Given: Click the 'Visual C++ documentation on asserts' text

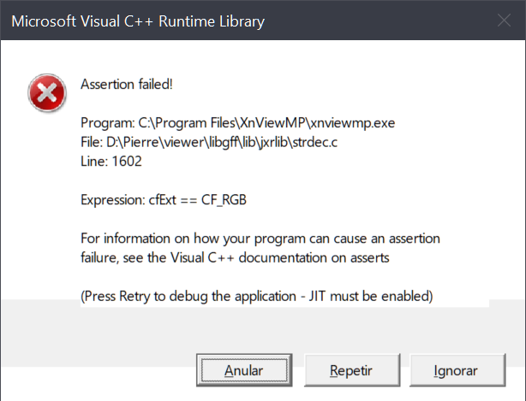Looking at the screenshot, I should tap(280, 257).
